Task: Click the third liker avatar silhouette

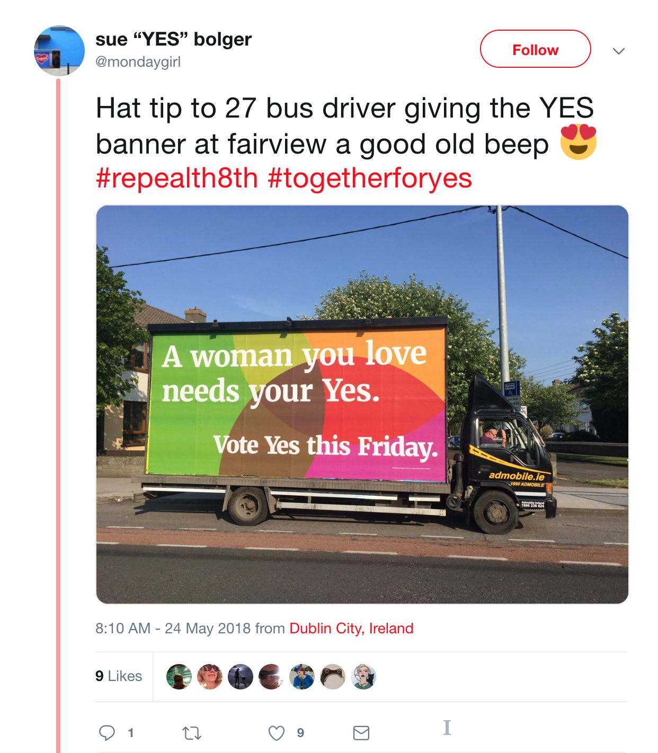Action: (x=241, y=677)
